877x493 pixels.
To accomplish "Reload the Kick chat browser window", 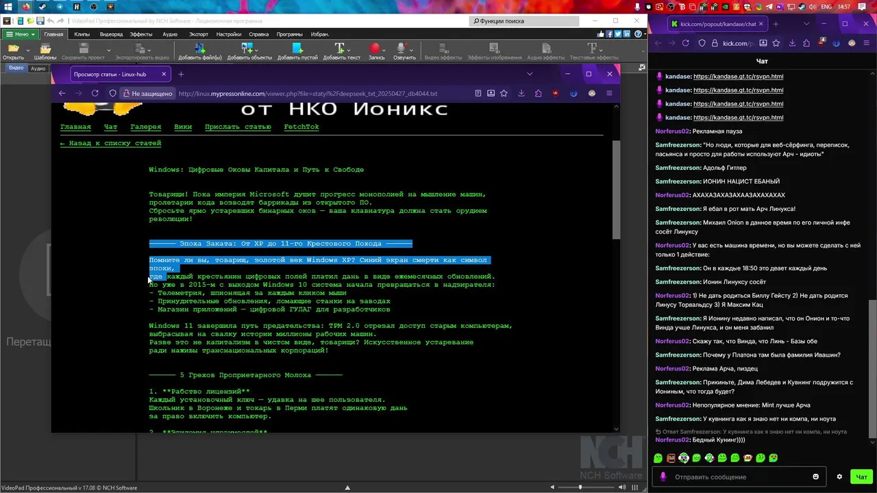I will point(686,43).
